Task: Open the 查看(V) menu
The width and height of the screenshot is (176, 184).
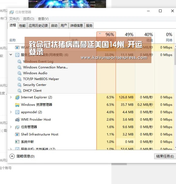Action: [x=43, y=19]
